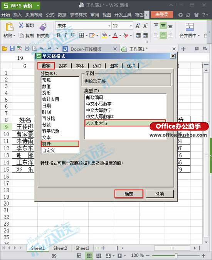The width and height of the screenshot is (212, 260).
Task: Click the Paste clipboard icon
Action: tap(9, 27)
